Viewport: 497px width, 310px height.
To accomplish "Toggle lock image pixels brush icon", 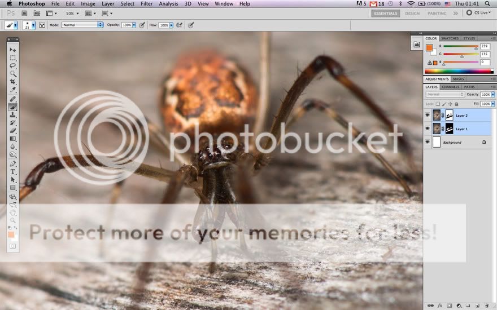I will point(444,104).
